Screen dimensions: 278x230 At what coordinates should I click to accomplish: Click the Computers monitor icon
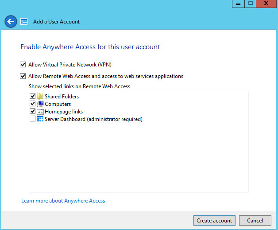click(40, 104)
